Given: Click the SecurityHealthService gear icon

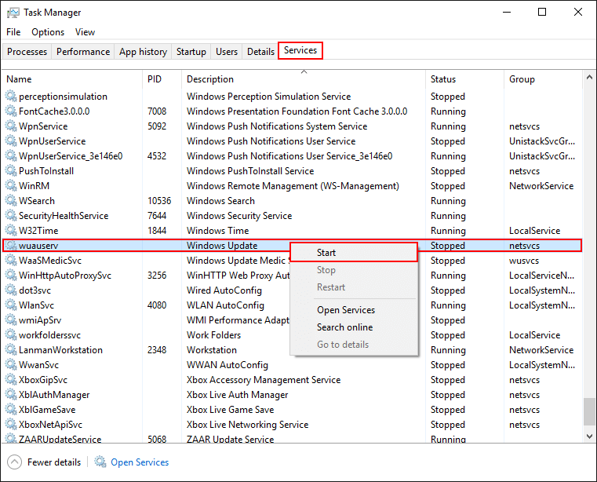Looking at the screenshot, I should point(11,215).
